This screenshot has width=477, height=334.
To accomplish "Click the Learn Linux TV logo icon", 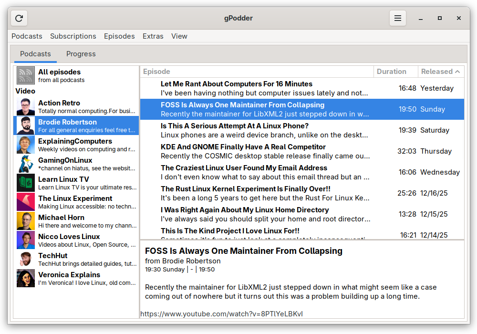I will click(x=26, y=183).
